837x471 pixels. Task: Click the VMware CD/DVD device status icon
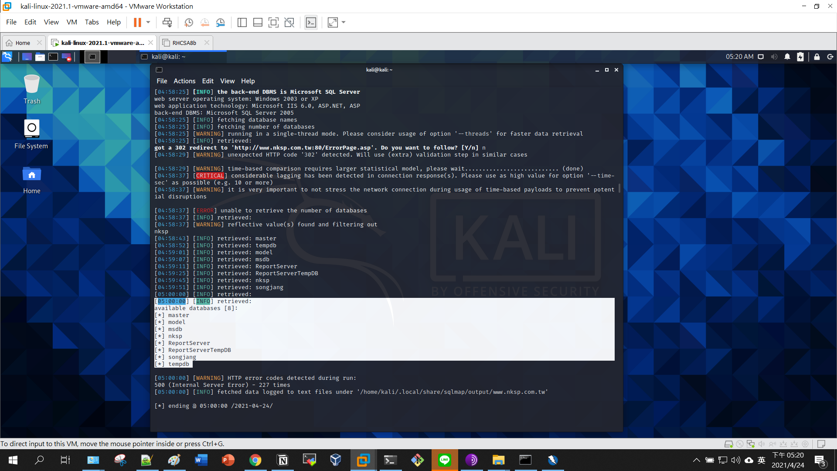740,444
